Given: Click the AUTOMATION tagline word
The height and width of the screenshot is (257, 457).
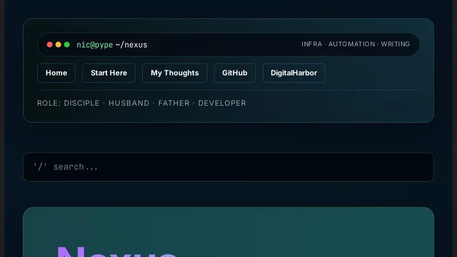Looking at the screenshot, I should (351, 44).
